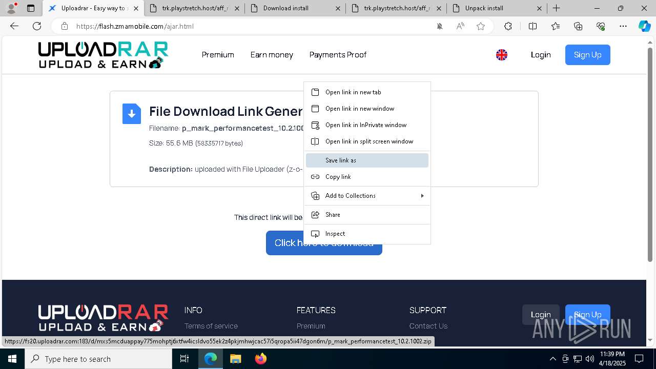656x369 pixels.
Task: Open Windows Start menu
Action: point(12,359)
